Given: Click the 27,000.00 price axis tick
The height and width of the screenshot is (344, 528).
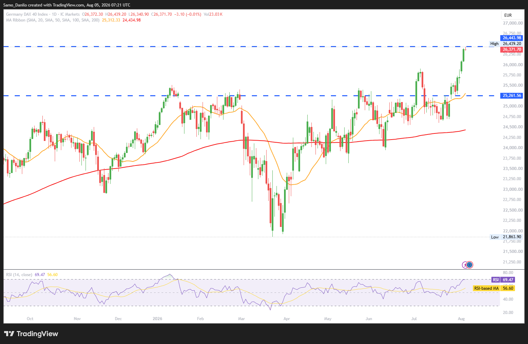Looking at the screenshot, I should pos(513,23).
